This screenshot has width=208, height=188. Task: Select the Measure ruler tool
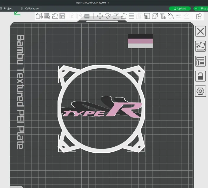pos(178,16)
